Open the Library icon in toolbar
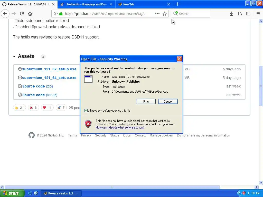The image size is (263, 197). tap(240, 14)
